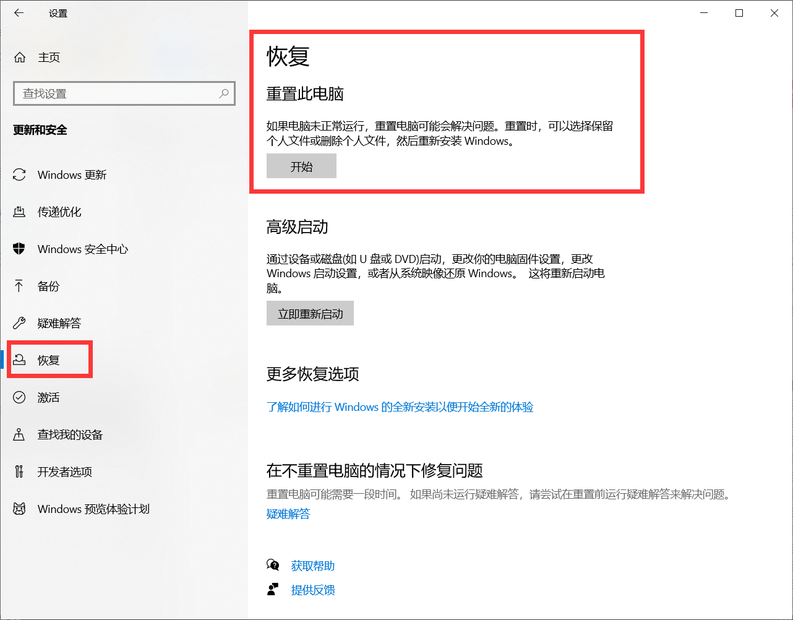Click the 设置 window title text
Image resolution: width=793 pixels, height=620 pixels.
[58, 13]
